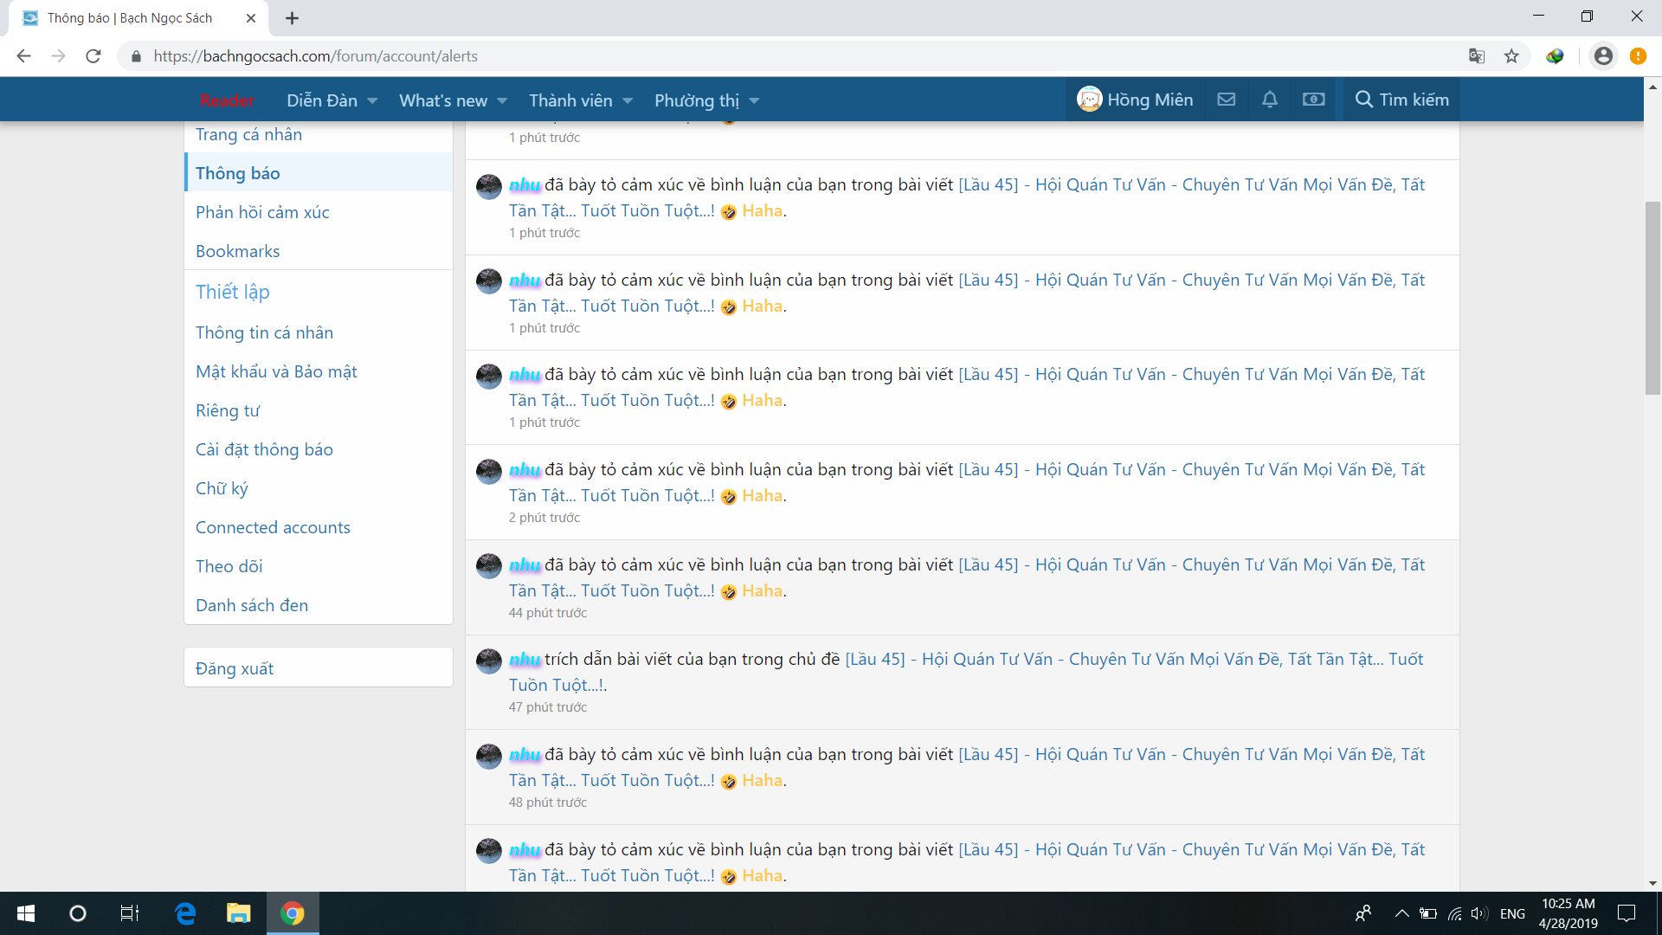Reload the page

pyautogui.click(x=93, y=56)
